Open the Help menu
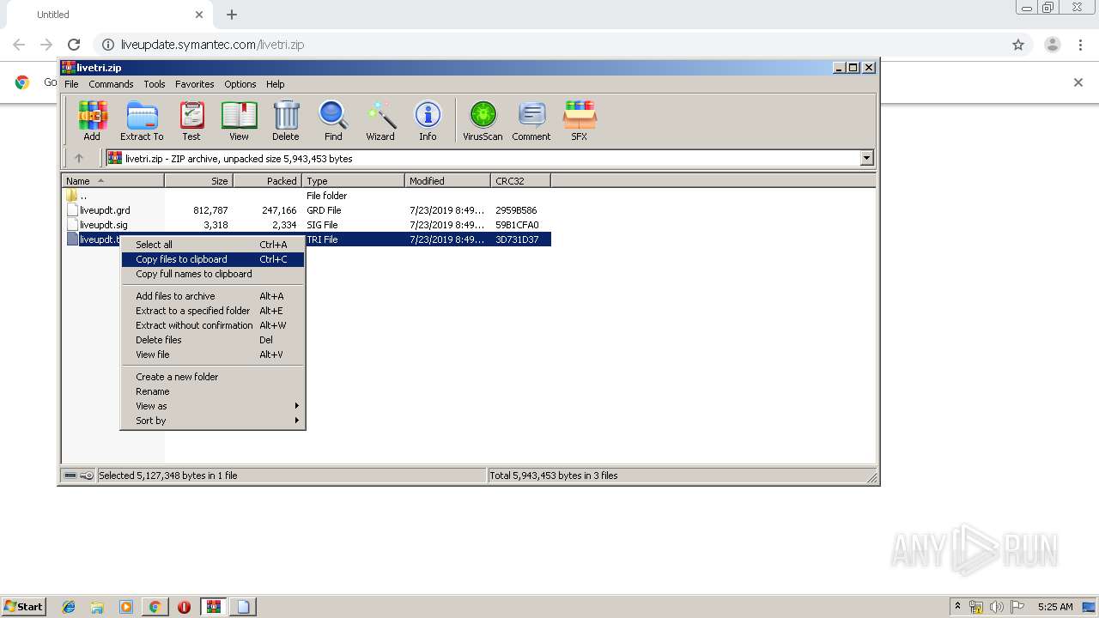This screenshot has width=1099, height=618. pos(275,84)
